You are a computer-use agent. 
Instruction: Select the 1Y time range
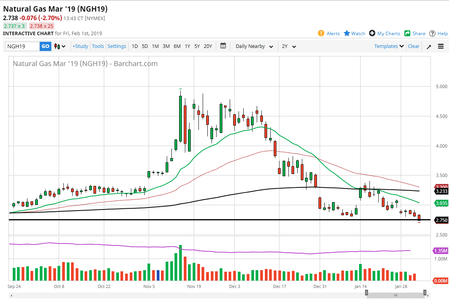tap(188, 46)
